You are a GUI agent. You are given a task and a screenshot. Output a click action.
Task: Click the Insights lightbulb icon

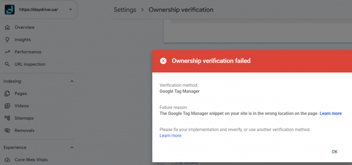pos(7,40)
